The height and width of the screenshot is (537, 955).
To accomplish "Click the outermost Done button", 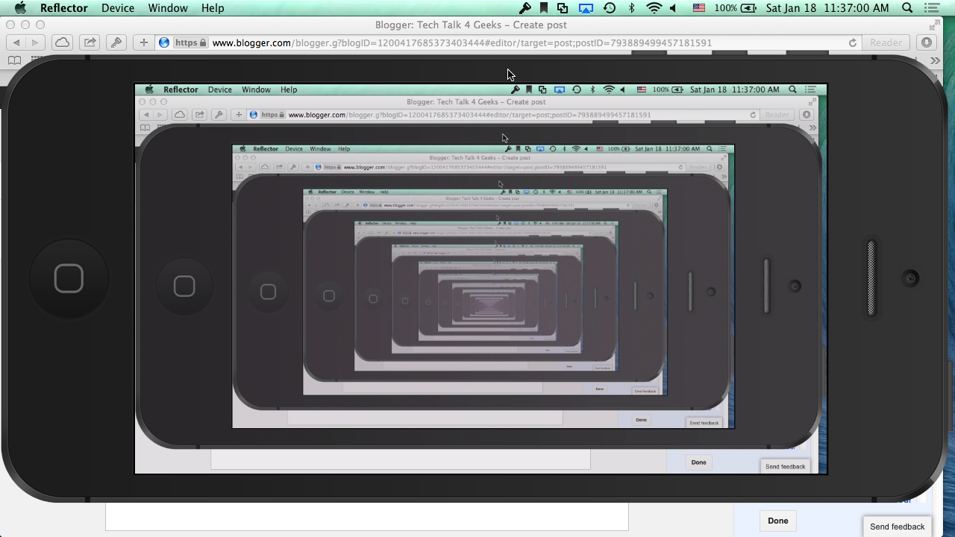I will tap(777, 521).
